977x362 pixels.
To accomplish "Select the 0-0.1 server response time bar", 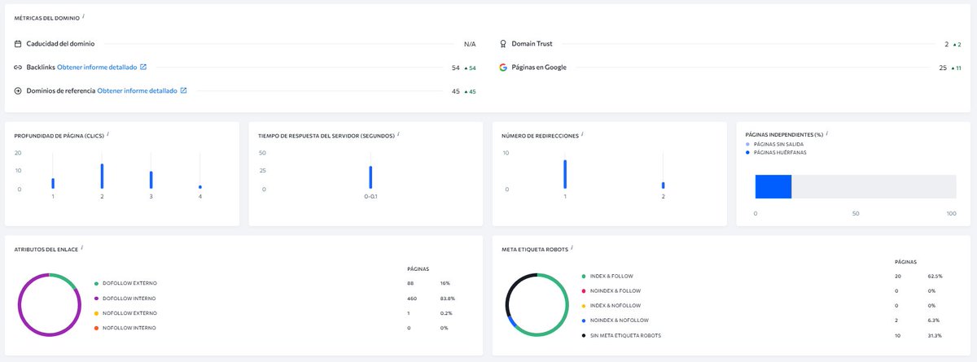I will pos(370,177).
